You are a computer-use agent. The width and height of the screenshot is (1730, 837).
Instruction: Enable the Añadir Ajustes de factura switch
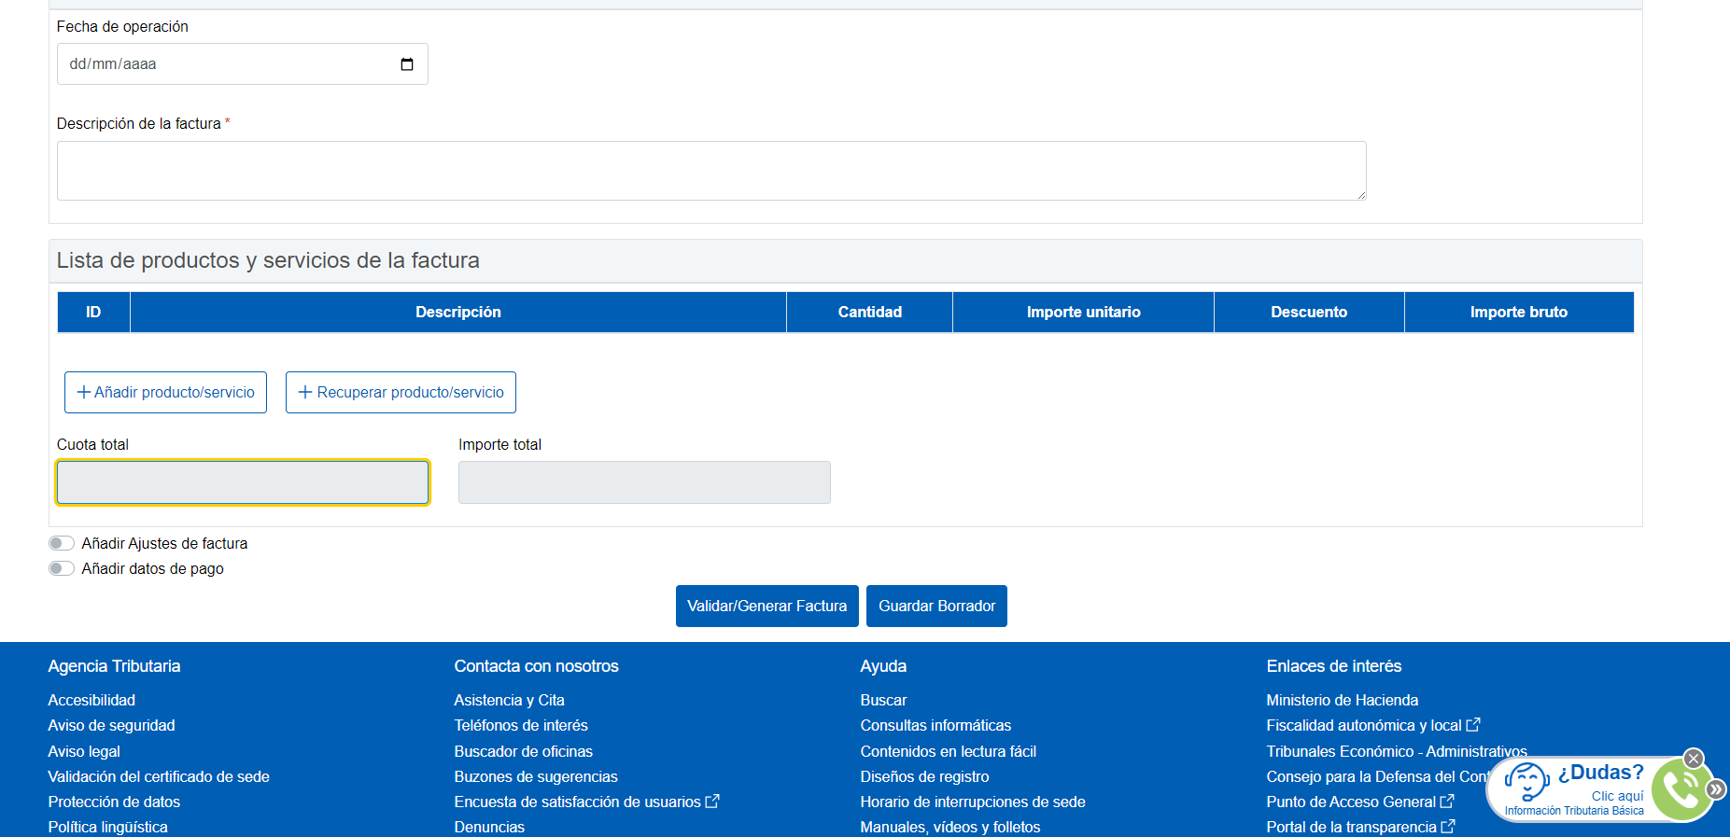pos(62,543)
